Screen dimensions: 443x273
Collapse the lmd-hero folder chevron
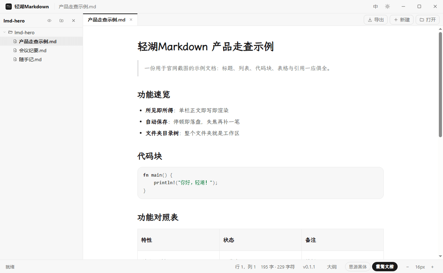coord(4,32)
